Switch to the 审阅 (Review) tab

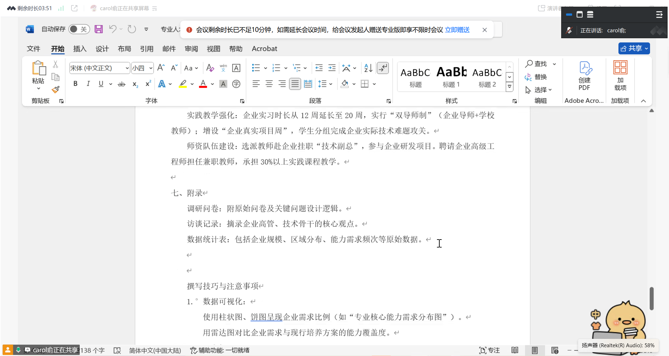pos(191,49)
